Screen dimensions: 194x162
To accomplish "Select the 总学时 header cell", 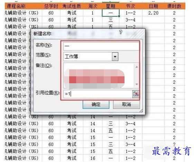I will [x=51, y=6].
